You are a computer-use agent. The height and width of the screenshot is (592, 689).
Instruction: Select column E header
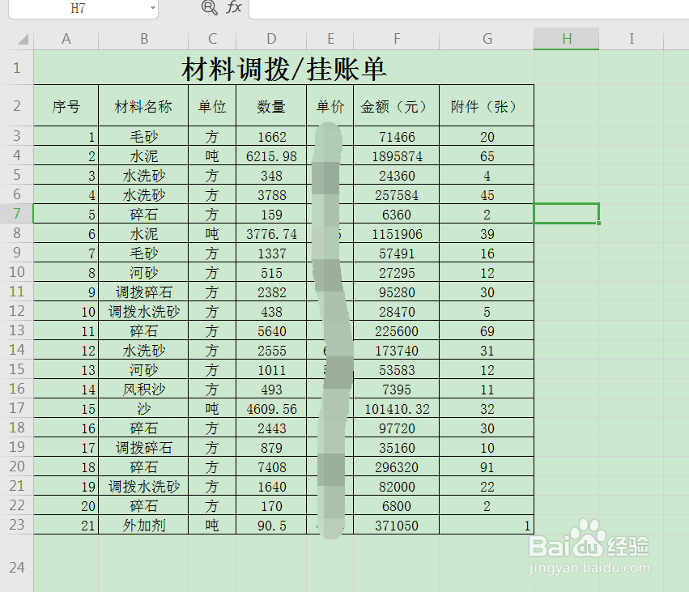(x=330, y=39)
